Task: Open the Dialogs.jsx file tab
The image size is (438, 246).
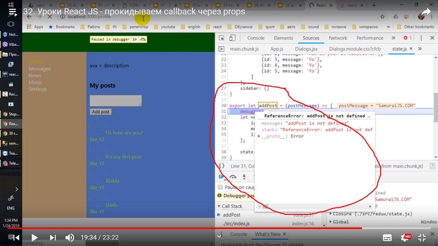Action: [306, 49]
